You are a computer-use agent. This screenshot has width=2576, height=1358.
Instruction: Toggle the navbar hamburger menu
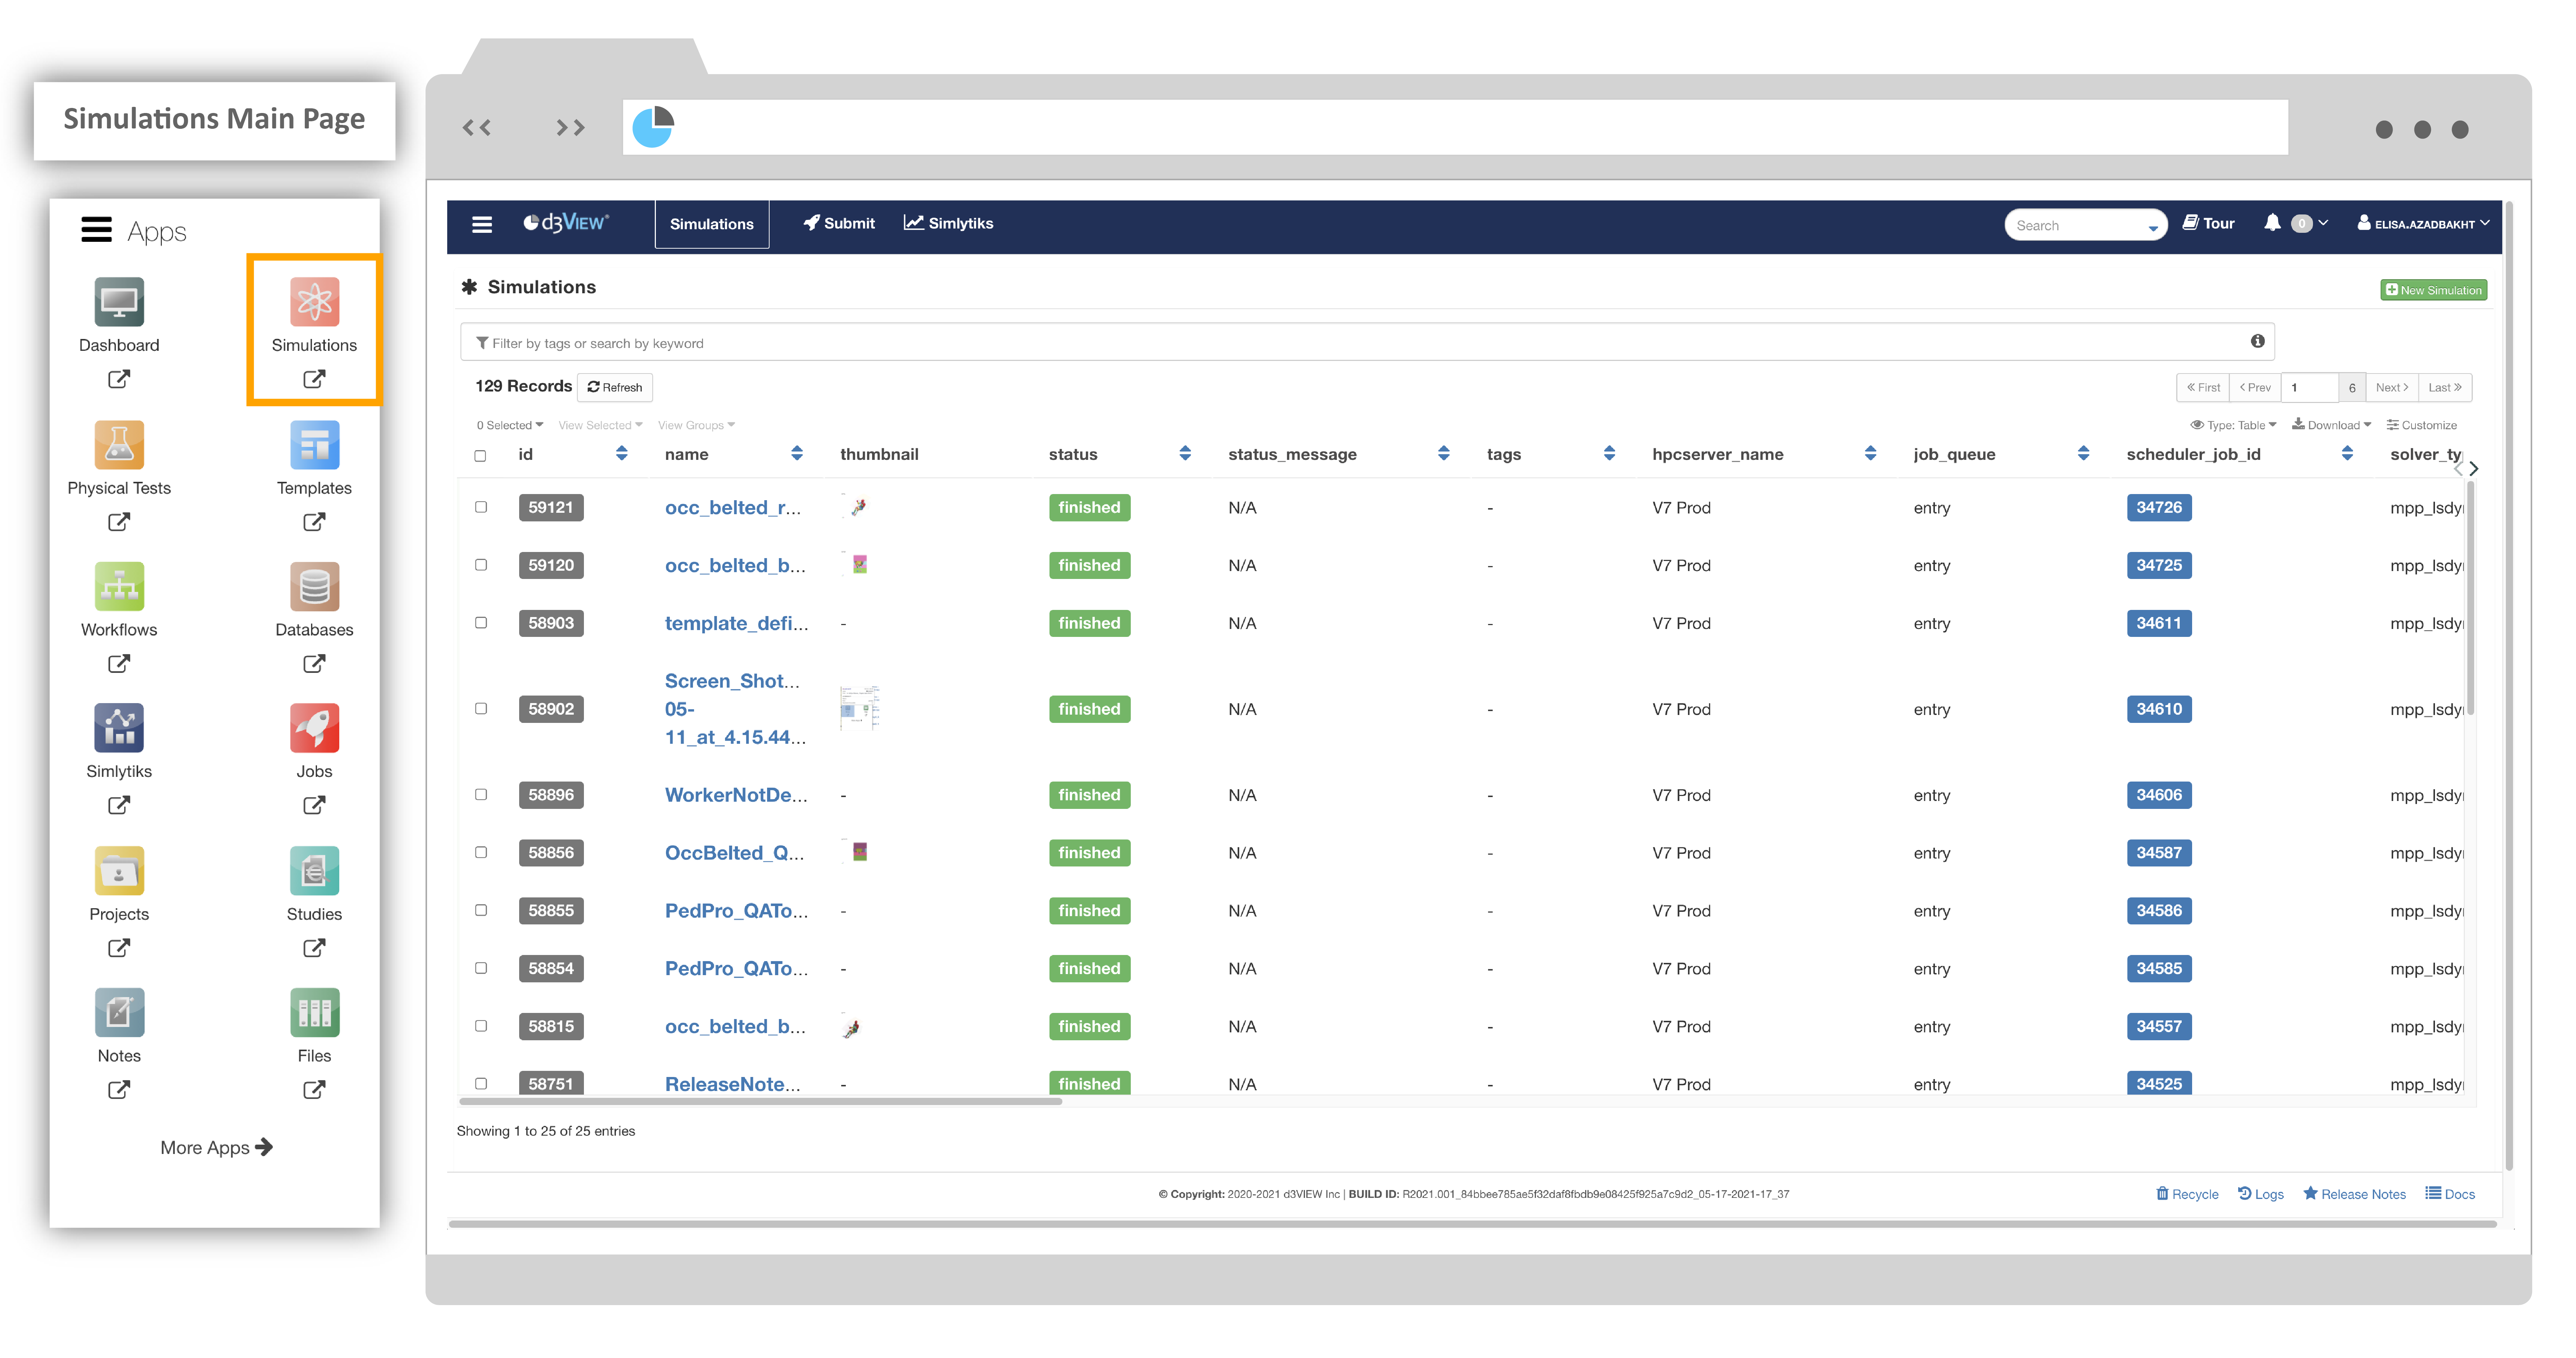[x=482, y=224]
